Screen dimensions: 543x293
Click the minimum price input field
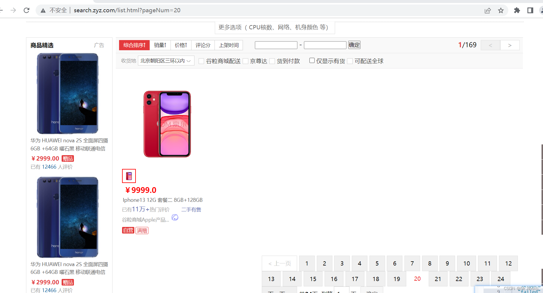276,45
